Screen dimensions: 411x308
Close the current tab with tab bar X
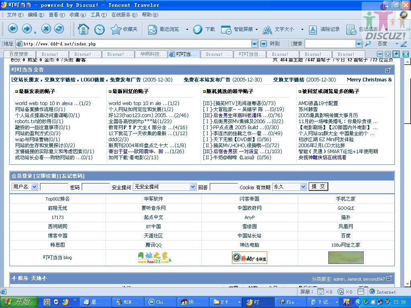405,54
